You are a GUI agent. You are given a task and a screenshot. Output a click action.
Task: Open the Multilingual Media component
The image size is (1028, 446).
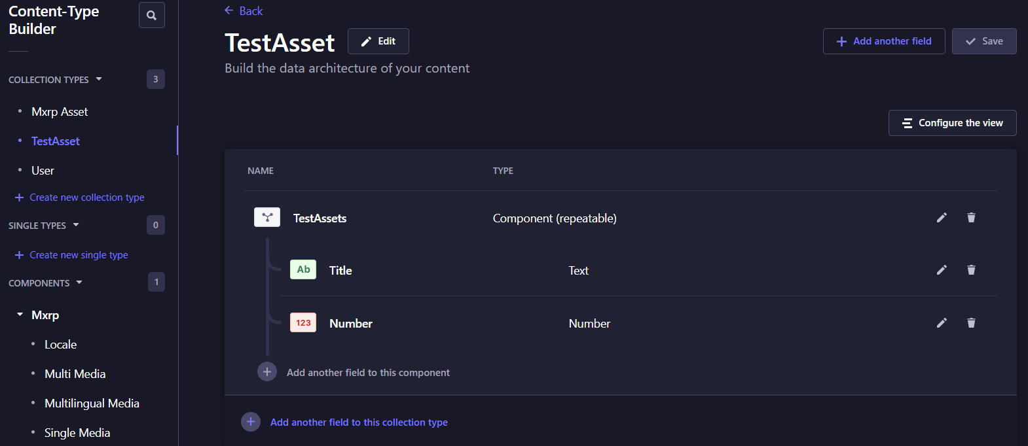[x=92, y=403]
